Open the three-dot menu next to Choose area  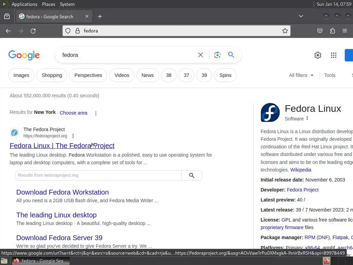96,113
